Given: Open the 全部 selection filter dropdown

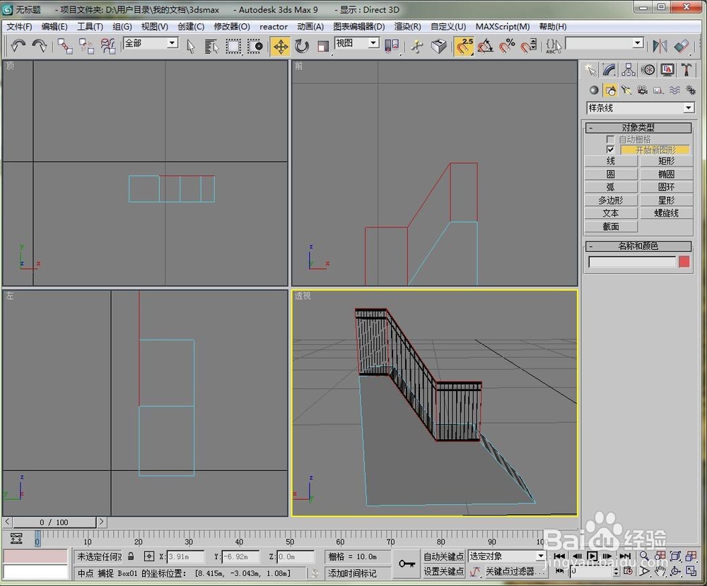Looking at the screenshot, I should pos(173,43).
